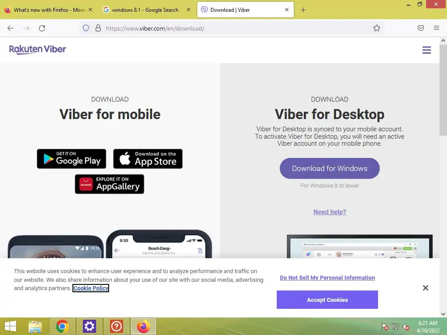
Task: Bookmark this page with the star
Action: [377, 28]
